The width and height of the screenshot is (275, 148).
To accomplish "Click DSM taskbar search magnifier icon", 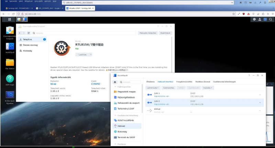I will coord(271,19).
